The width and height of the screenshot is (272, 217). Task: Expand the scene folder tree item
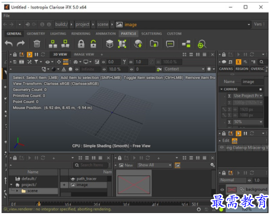click(17, 191)
